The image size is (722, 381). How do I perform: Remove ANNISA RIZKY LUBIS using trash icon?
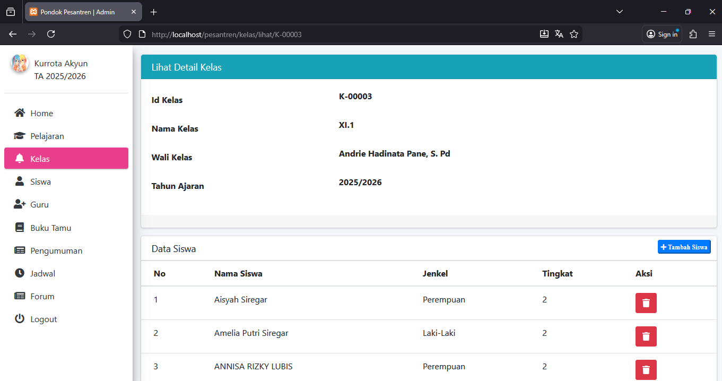point(646,370)
